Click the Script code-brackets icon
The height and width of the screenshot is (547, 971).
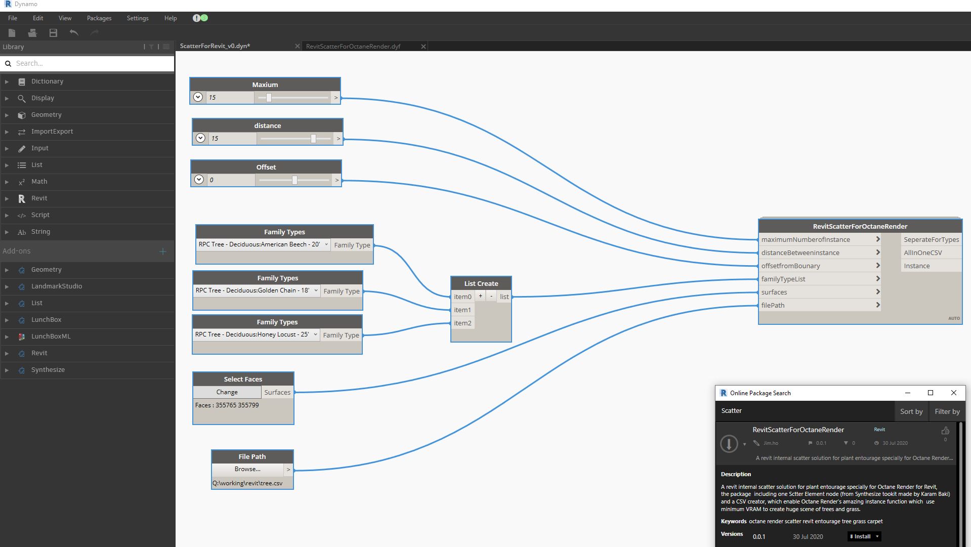(x=22, y=215)
